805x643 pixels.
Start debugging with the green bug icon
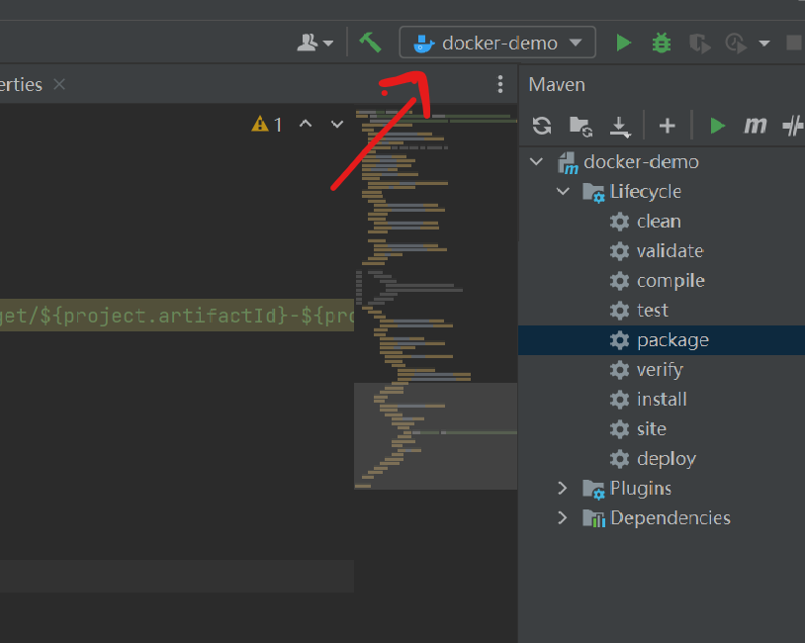[x=662, y=43]
